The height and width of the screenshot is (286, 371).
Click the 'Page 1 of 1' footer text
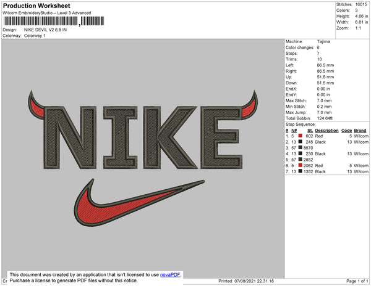tap(357, 281)
